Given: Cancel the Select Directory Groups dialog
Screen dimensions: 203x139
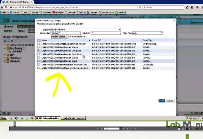Looking at the screenshot, I should point(170,101).
